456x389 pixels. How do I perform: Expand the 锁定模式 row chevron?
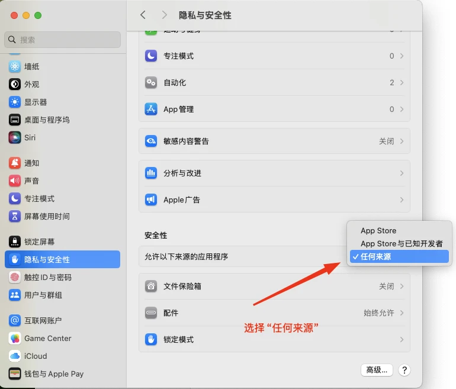point(402,339)
